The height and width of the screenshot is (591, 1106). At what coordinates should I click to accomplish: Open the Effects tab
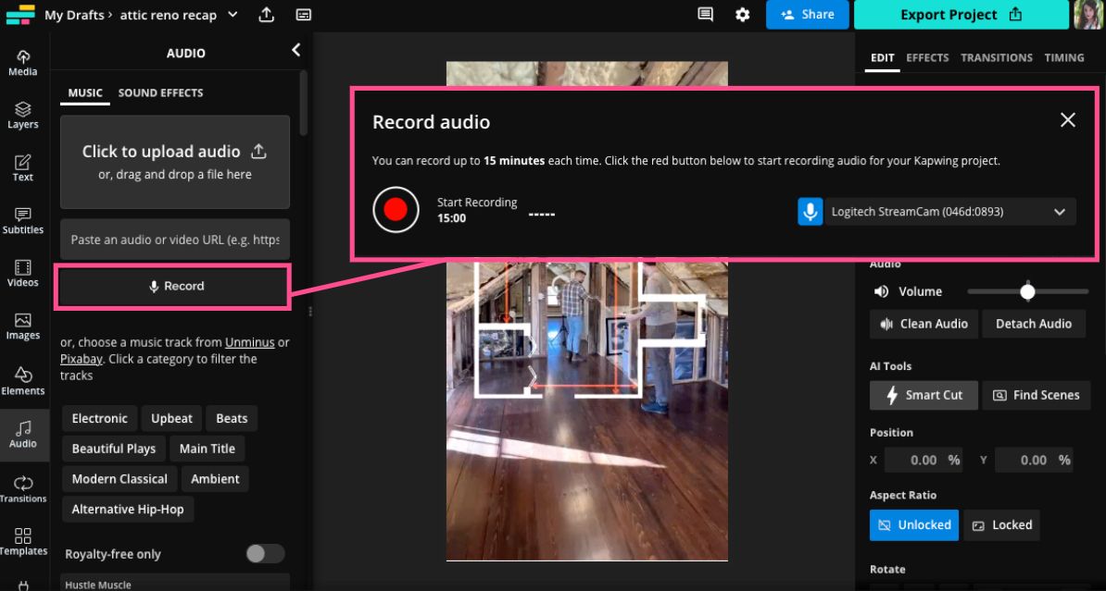927,57
